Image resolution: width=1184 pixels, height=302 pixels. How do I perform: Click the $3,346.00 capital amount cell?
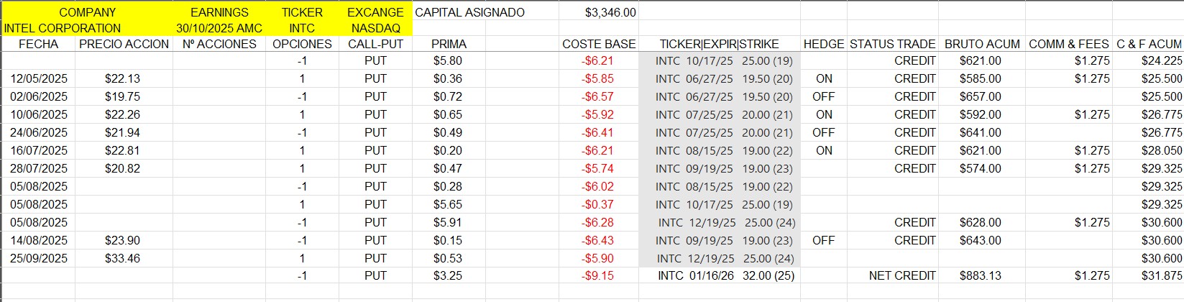[610, 12]
